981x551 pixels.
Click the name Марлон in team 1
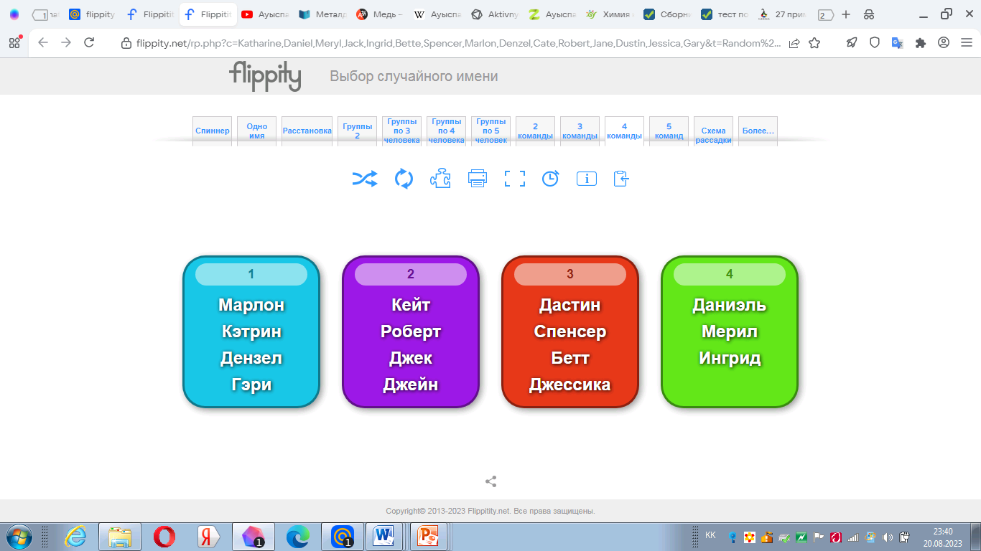click(x=251, y=305)
